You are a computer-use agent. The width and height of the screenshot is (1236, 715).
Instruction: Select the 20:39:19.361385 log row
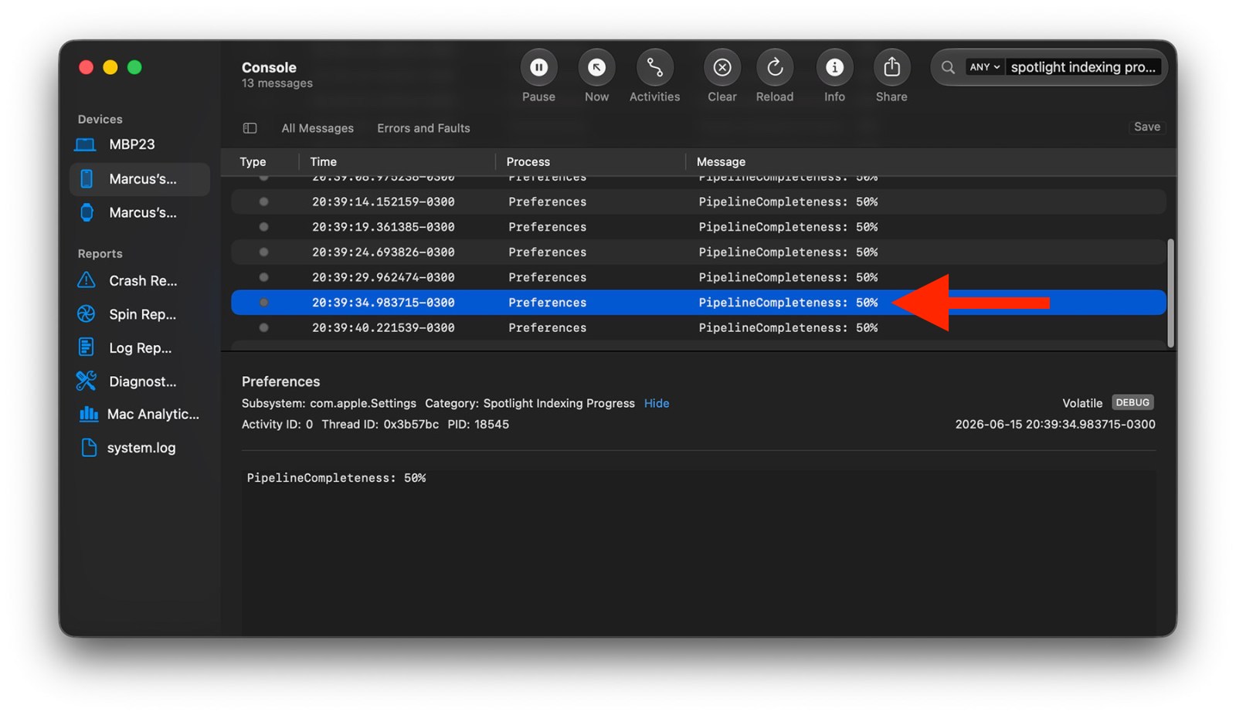click(x=698, y=227)
